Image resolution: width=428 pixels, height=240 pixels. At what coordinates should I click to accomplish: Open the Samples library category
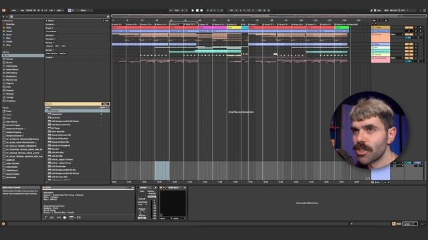[10, 91]
